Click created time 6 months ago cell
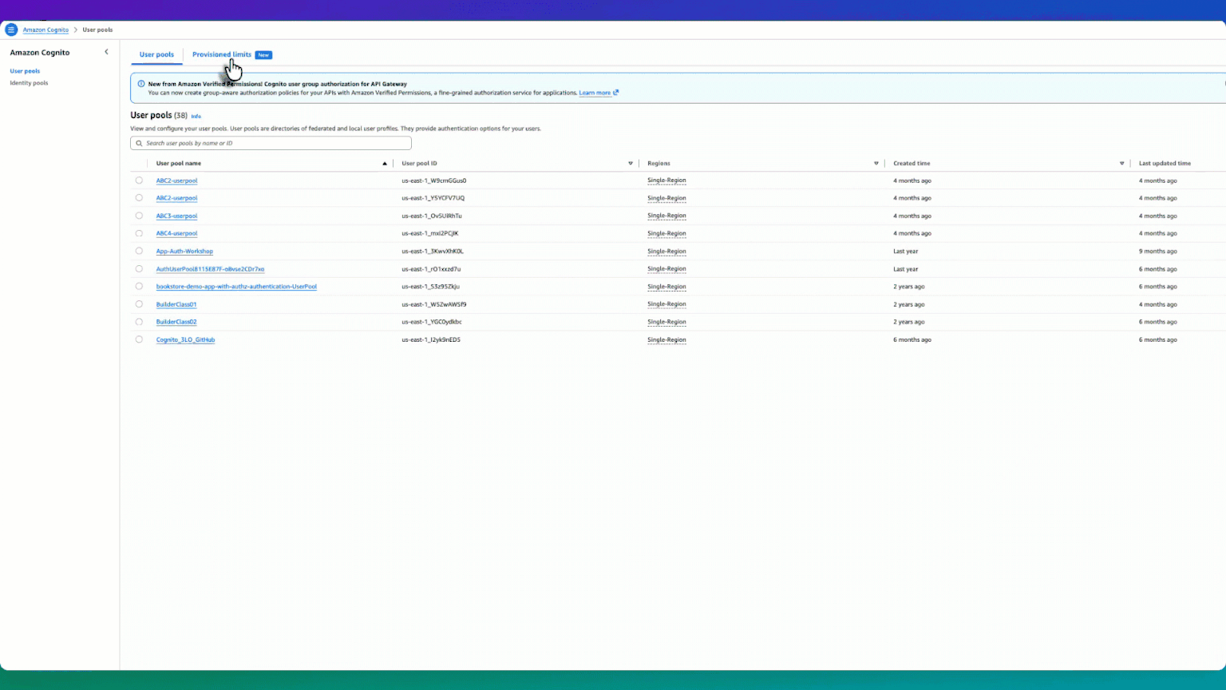Screen dimensions: 1226x690 tap(912, 339)
